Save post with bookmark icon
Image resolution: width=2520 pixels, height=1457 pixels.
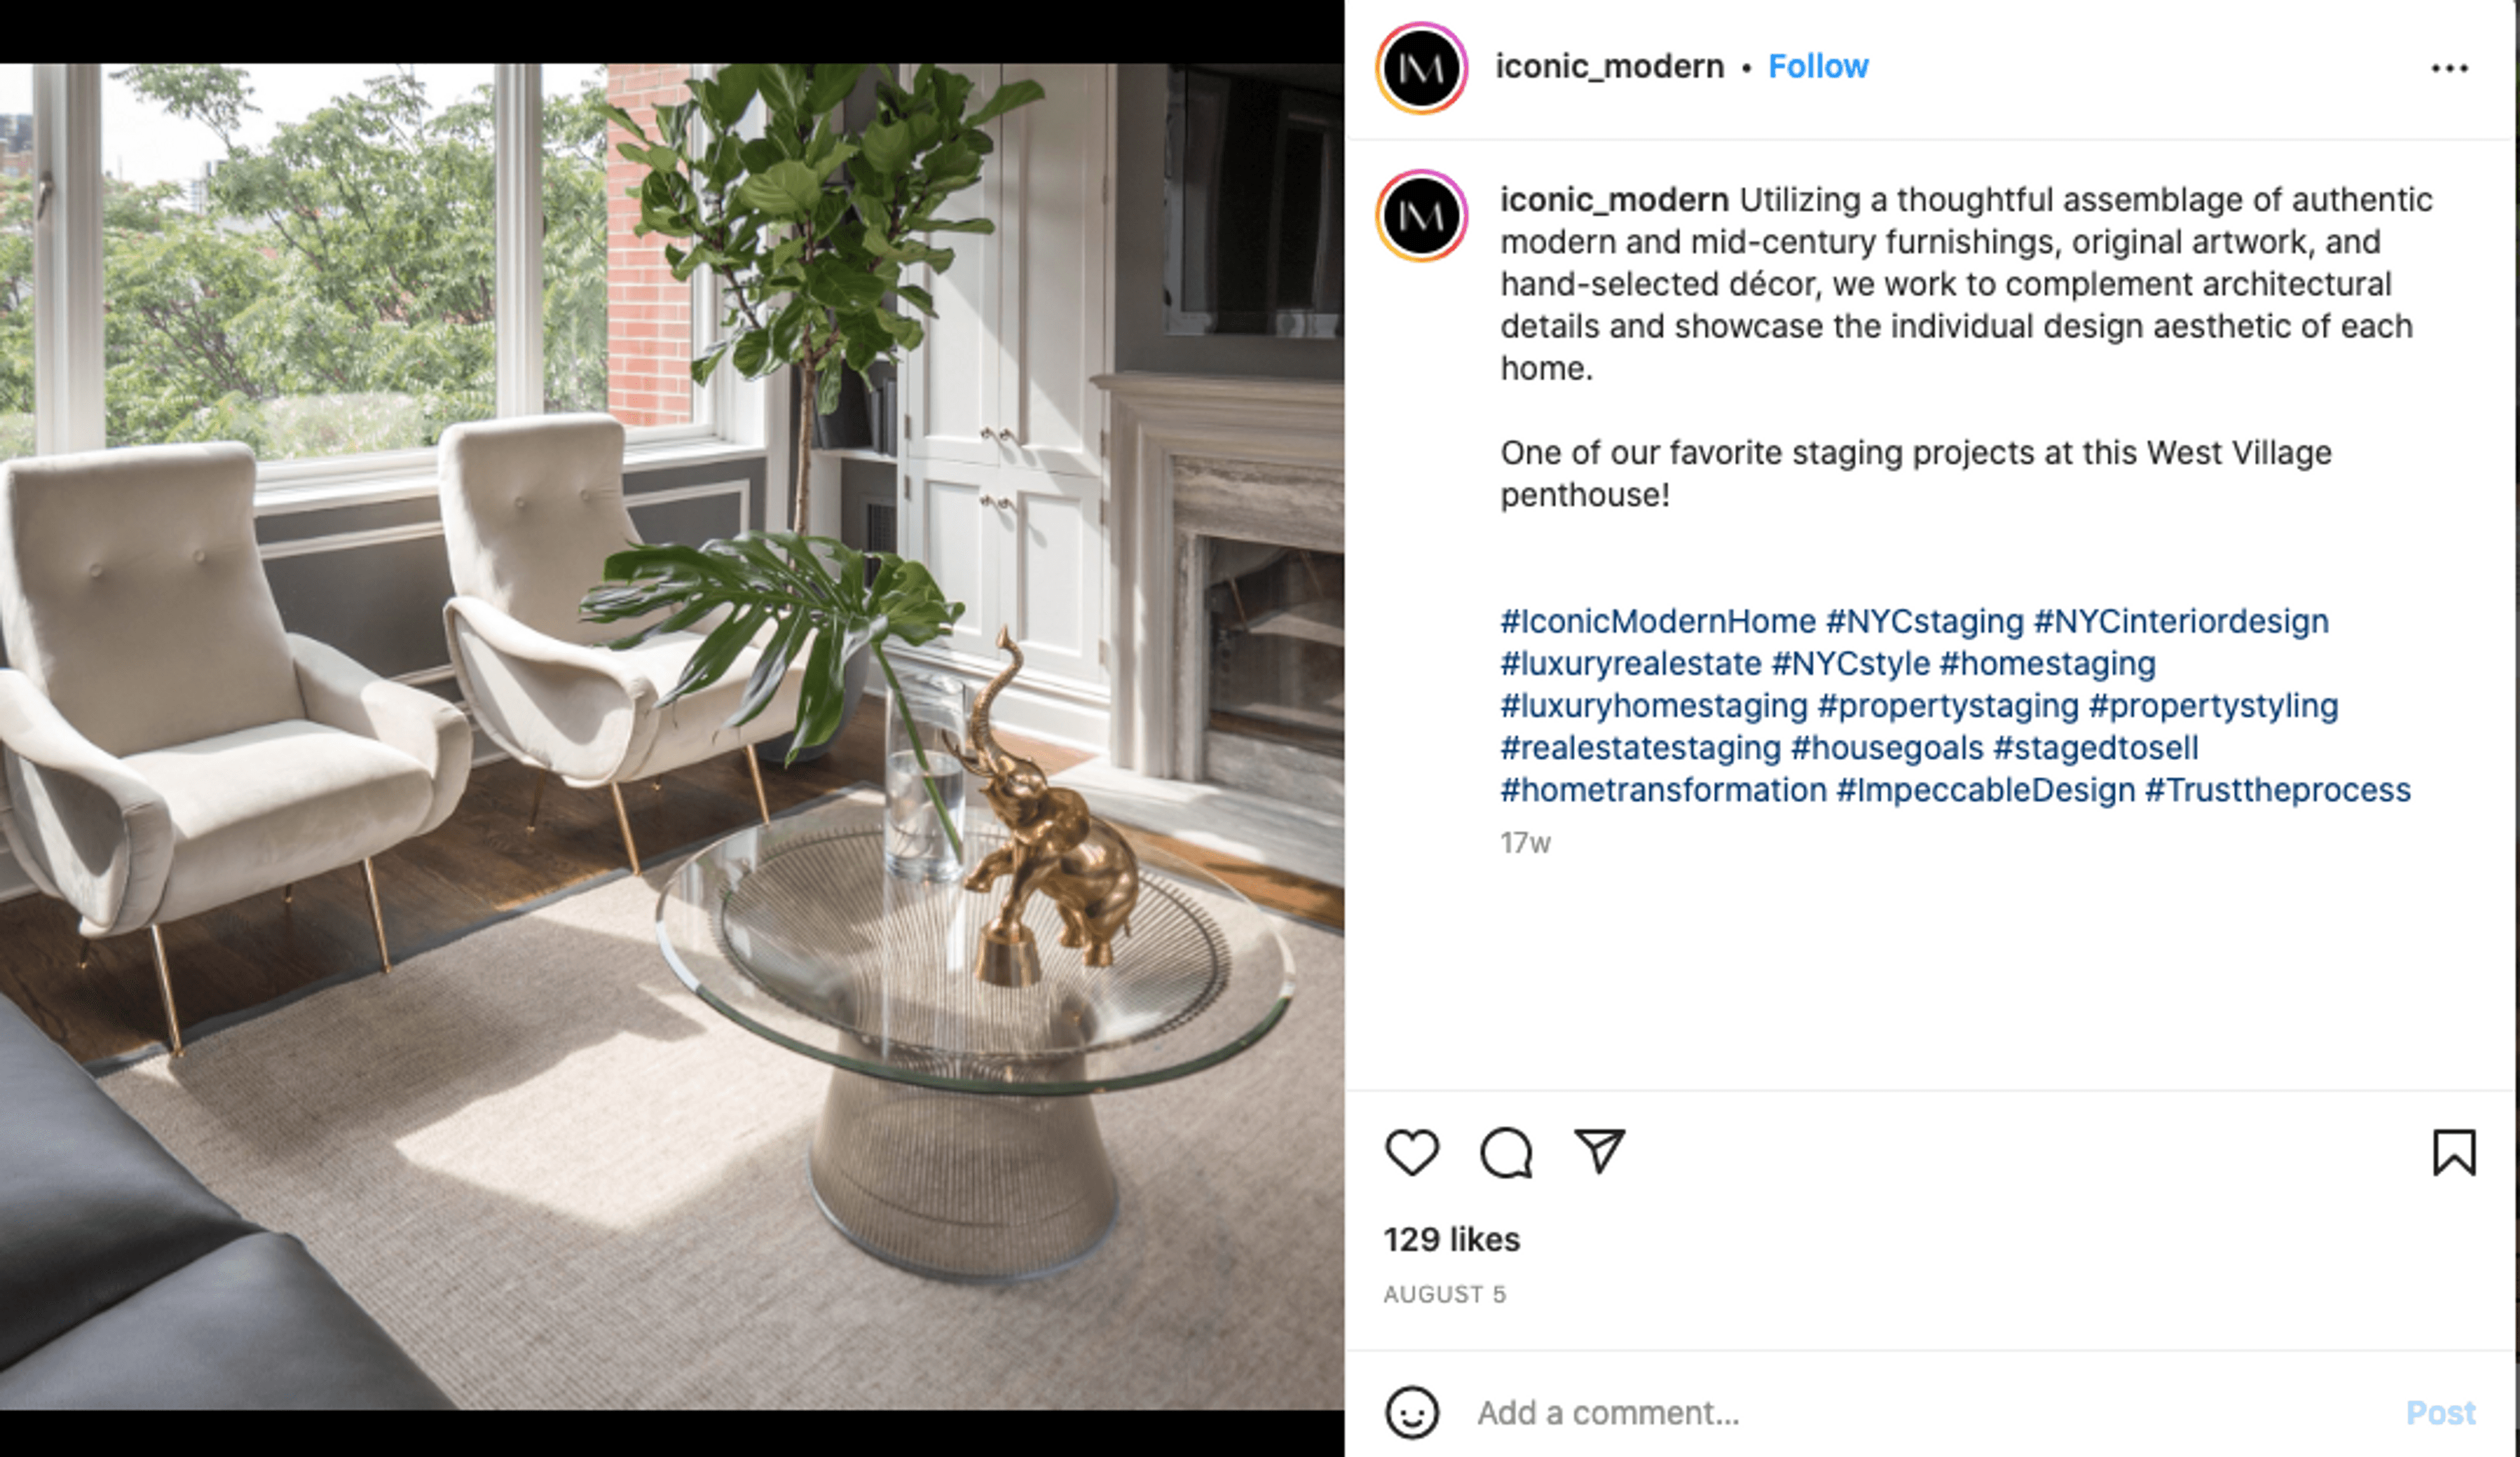[2453, 1153]
